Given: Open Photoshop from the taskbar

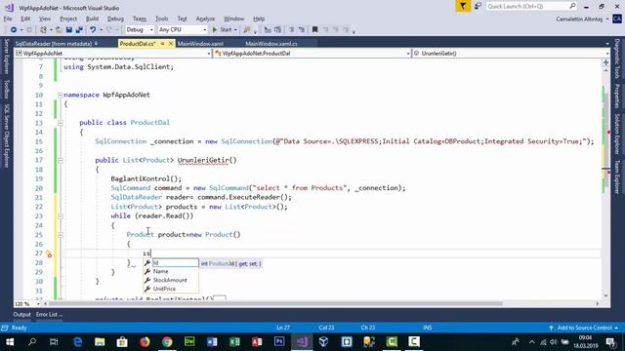Looking at the screenshot, I should pos(279,342).
